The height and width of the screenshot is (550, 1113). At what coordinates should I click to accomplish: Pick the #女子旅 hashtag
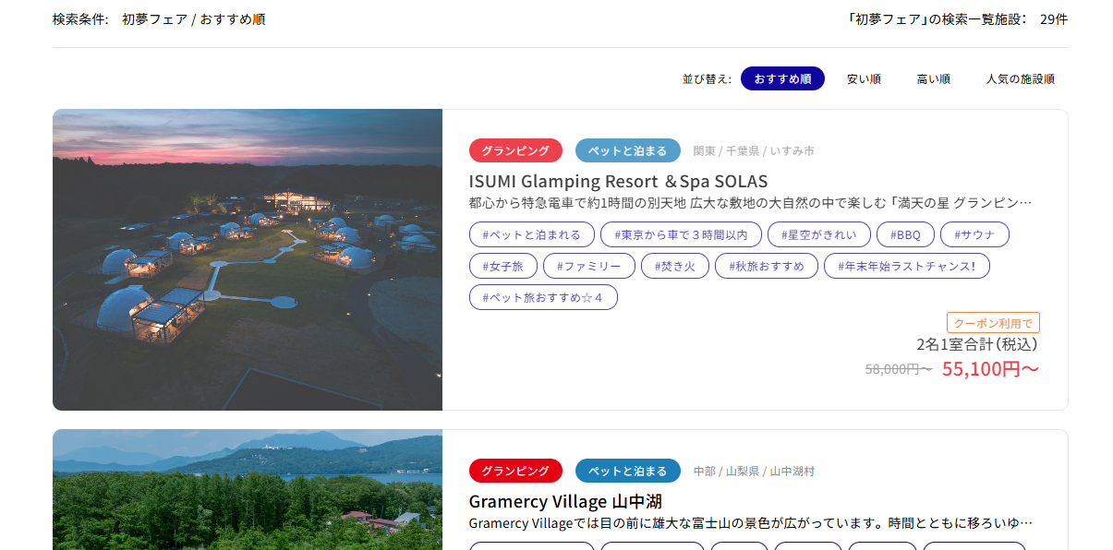pos(502,266)
